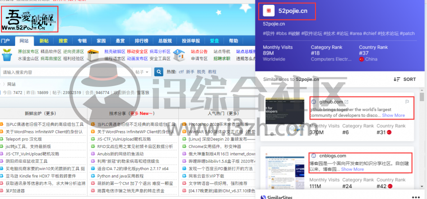
Task: Click the green plant pot category icon
Action: click(7, 55)
